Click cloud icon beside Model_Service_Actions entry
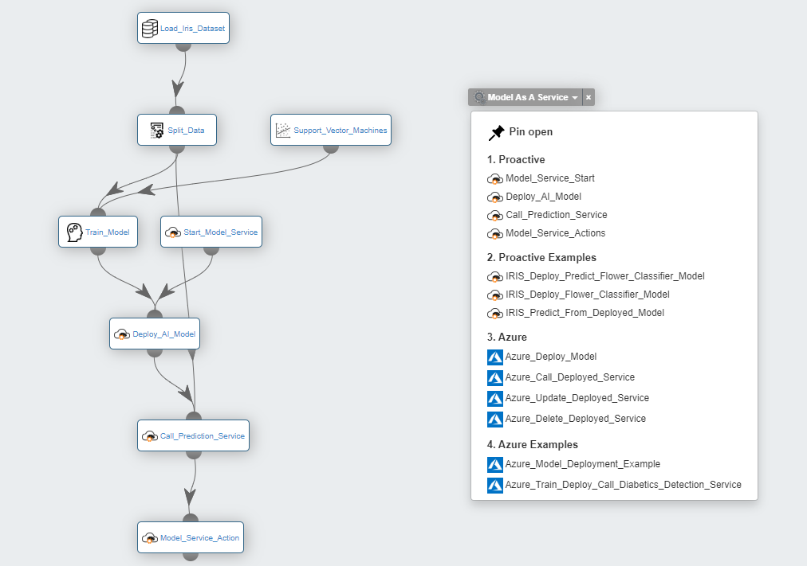This screenshot has width=807, height=566. pyautogui.click(x=495, y=234)
